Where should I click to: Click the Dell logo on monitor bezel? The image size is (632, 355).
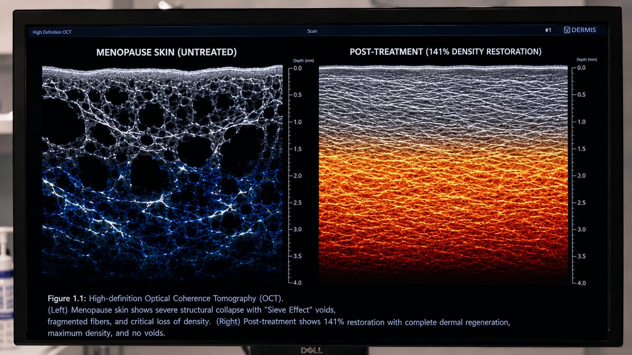(312, 350)
